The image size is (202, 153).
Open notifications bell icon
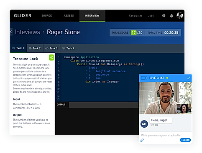point(171,16)
